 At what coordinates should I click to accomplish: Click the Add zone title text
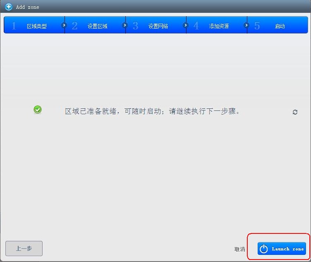pos(28,7)
